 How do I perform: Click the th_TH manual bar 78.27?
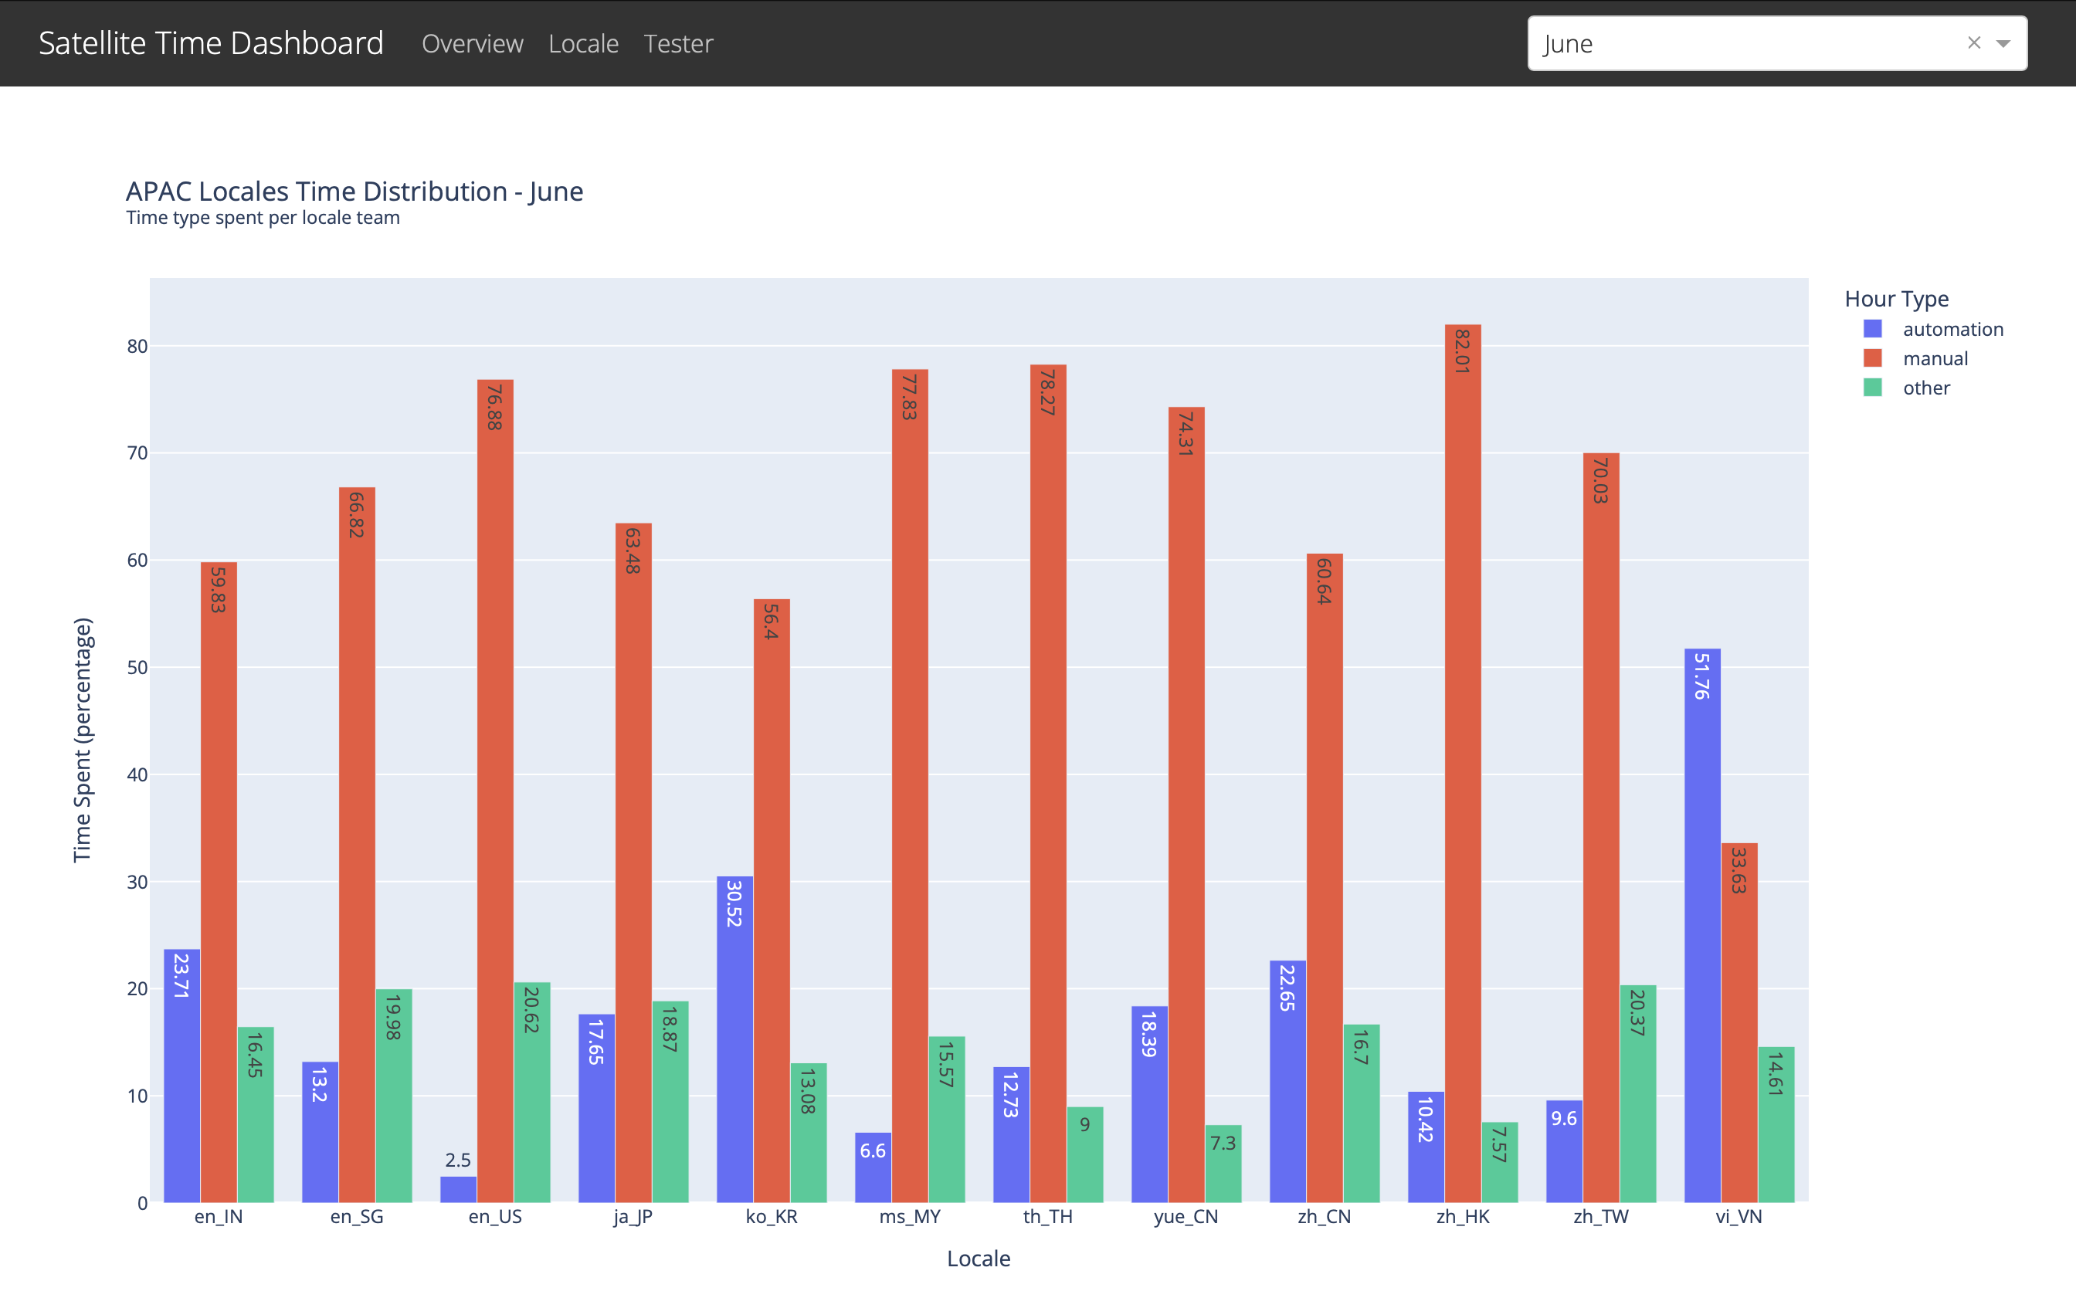[1048, 783]
